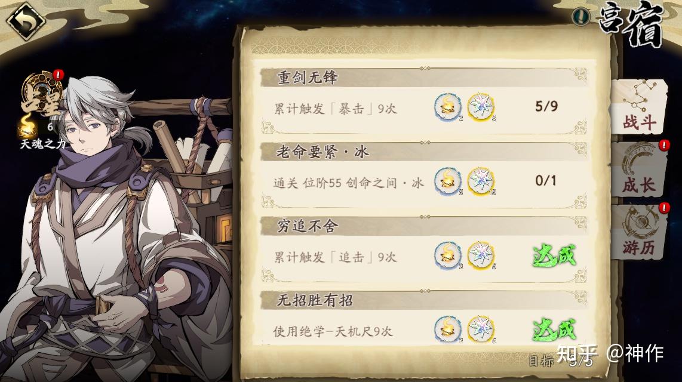Switch to the 成长 tab
Image resolution: width=682 pixels, height=382 pixels.
pyautogui.click(x=638, y=170)
